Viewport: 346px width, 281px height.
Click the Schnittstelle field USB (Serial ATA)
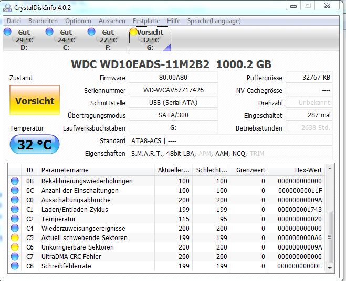point(173,103)
